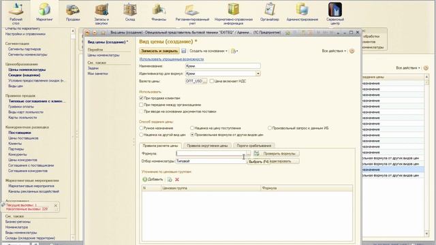This screenshot has height=245, width=436.
Task: Open Задачи in dialog navigation panel
Action: point(93,68)
